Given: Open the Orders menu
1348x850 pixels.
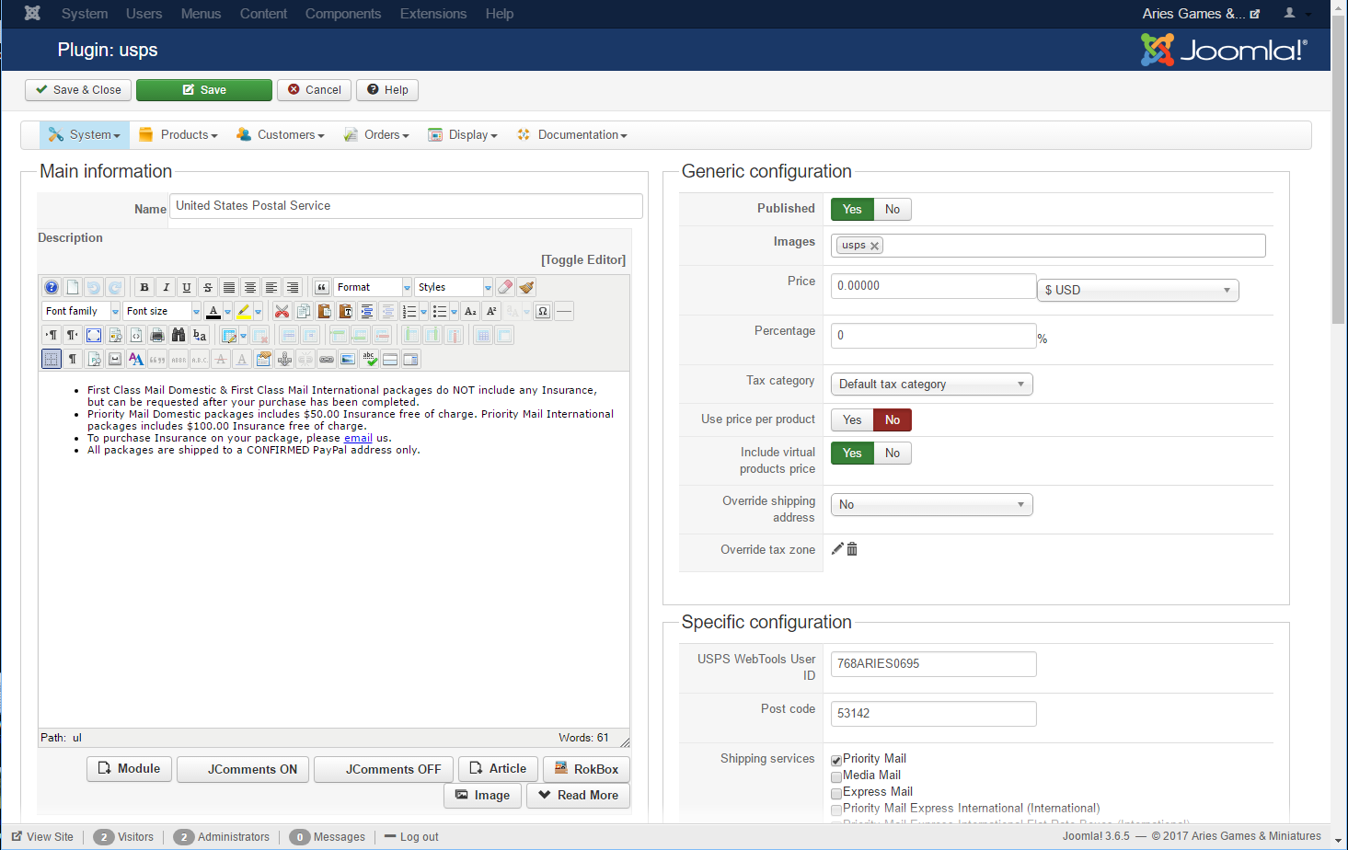Looking at the screenshot, I should coord(376,135).
